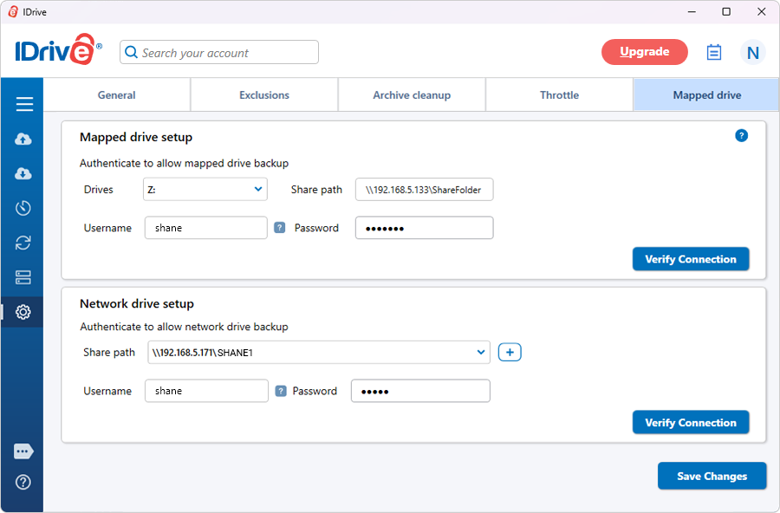Open the activity log icon beside Upgrade
This screenshot has width=780, height=513.
[x=714, y=52]
